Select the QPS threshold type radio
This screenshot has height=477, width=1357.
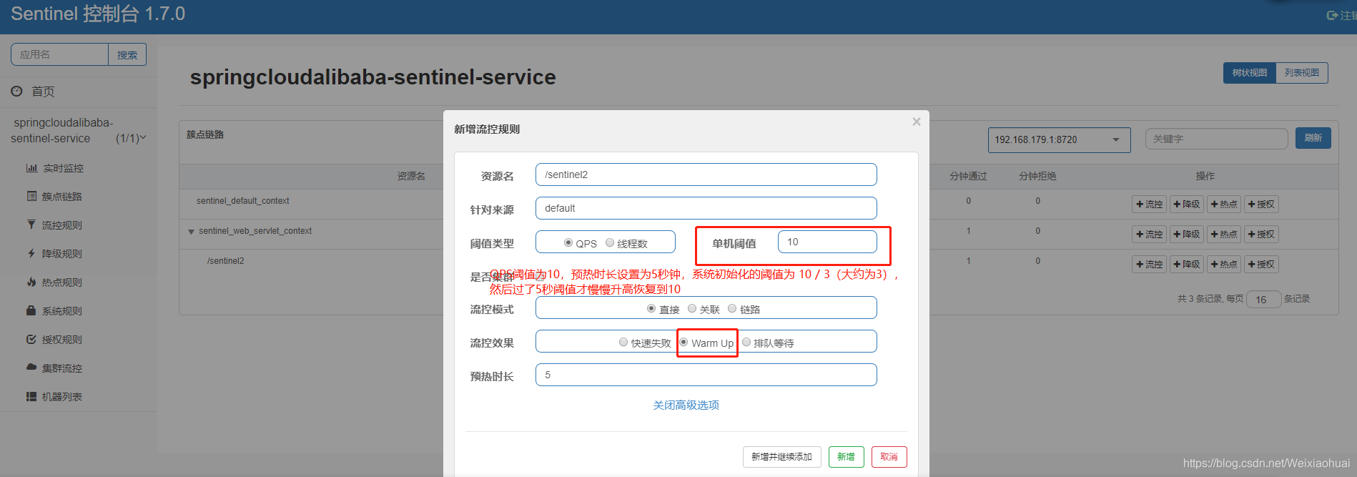(568, 242)
